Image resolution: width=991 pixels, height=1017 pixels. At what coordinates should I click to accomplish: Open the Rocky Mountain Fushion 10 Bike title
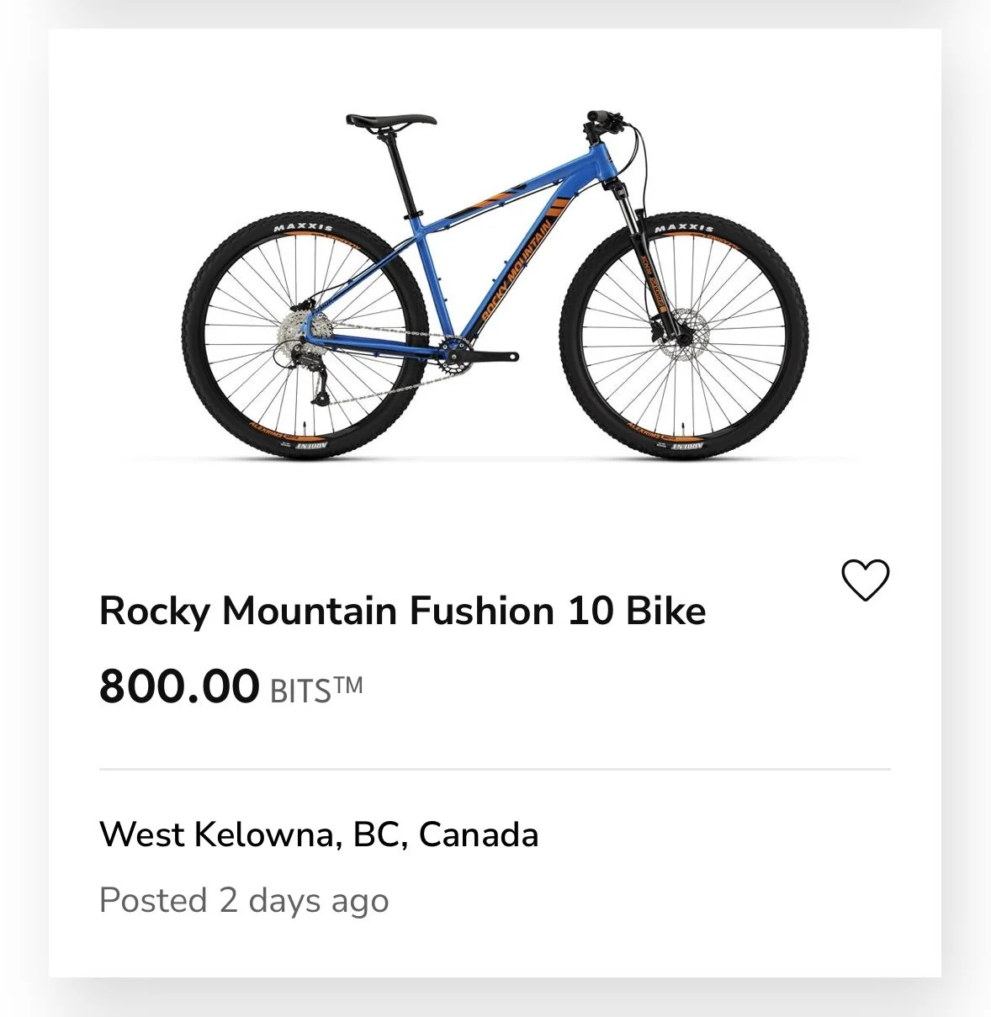tap(402, 611)
